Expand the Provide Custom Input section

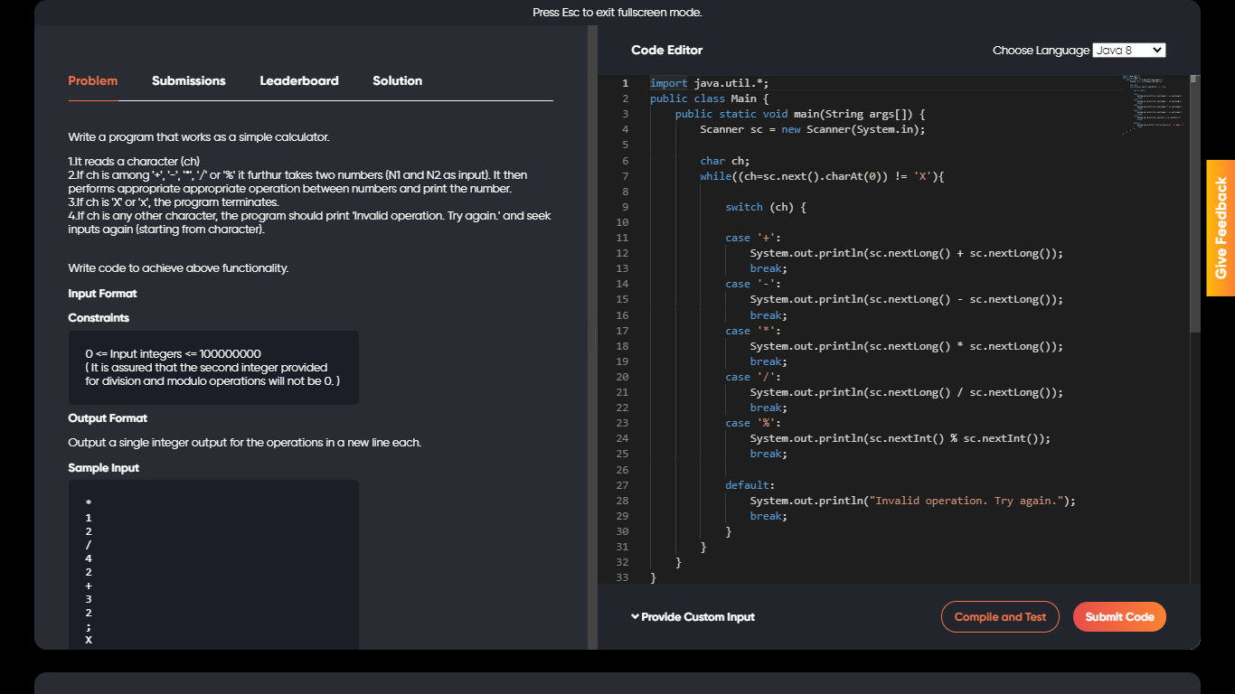coord(693,617)
